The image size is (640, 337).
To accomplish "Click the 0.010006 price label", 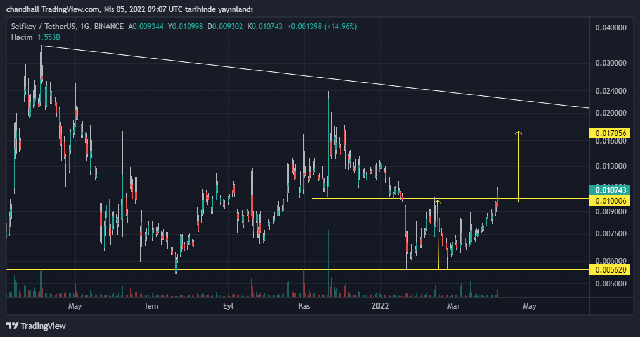I will coord(610,201).
